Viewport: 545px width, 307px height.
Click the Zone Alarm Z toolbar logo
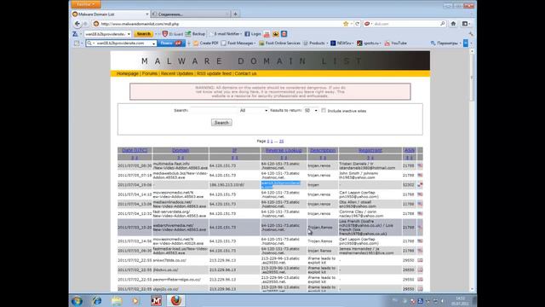point(75,34)
